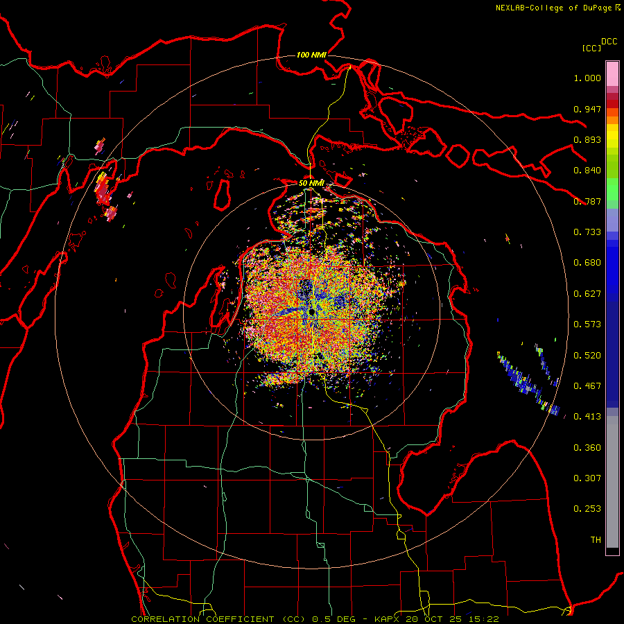Click the Correlation Coefficient product caption
This screenshot has width=624, height=624.
pos(315,619)
